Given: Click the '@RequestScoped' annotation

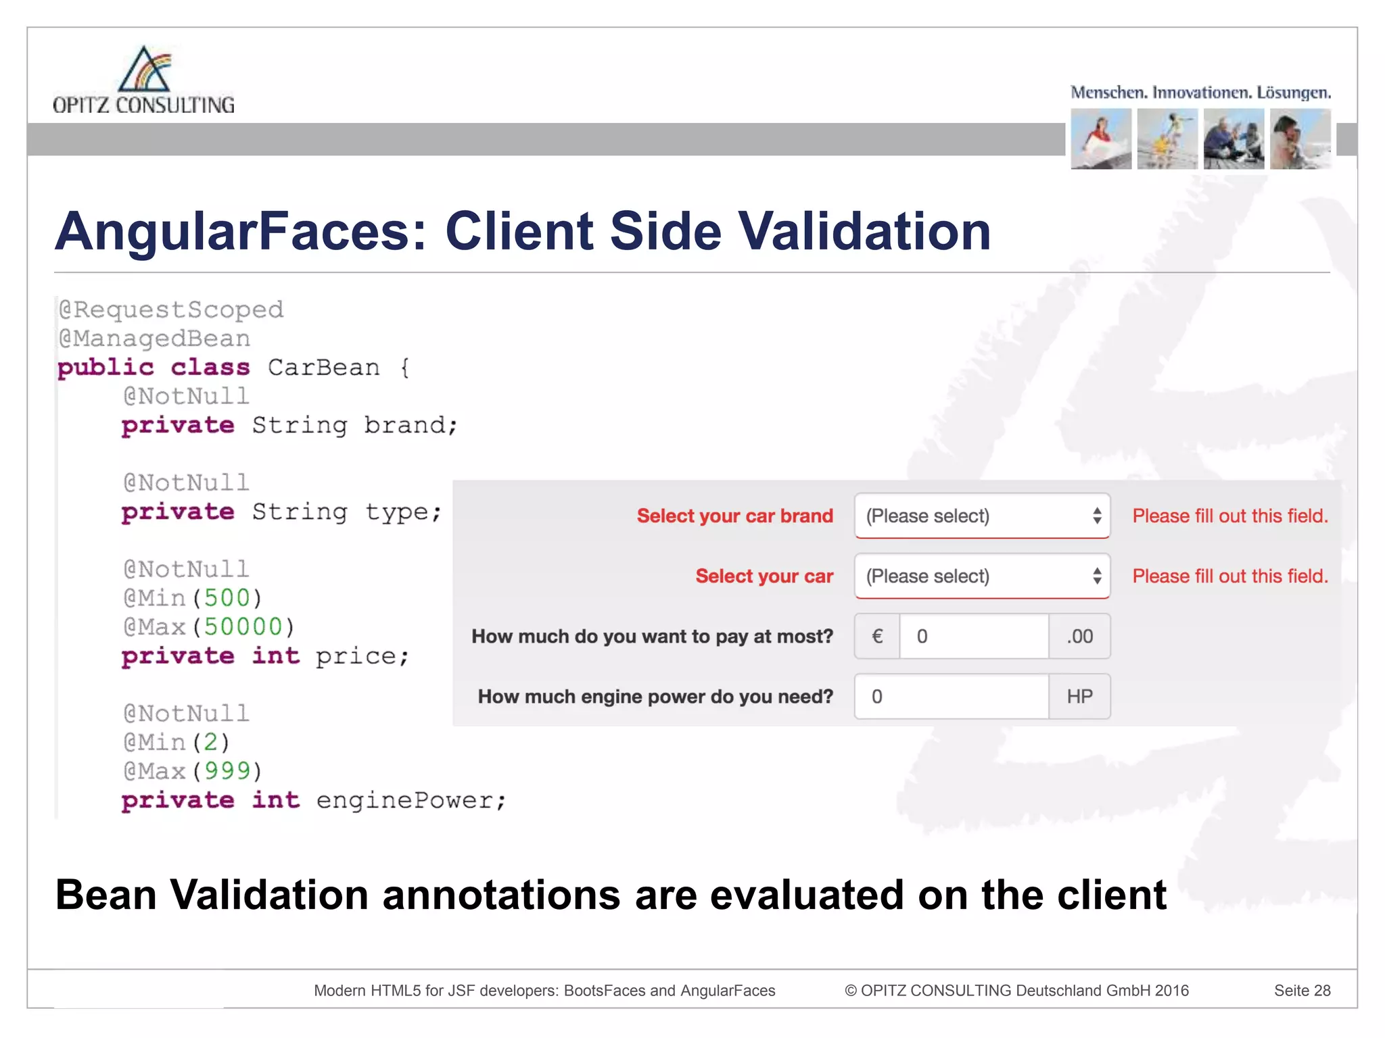Looking at the screenshot, I should (x=171, y=310).
